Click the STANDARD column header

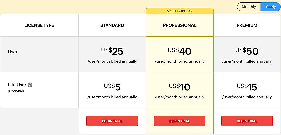(x=112, y=25)
